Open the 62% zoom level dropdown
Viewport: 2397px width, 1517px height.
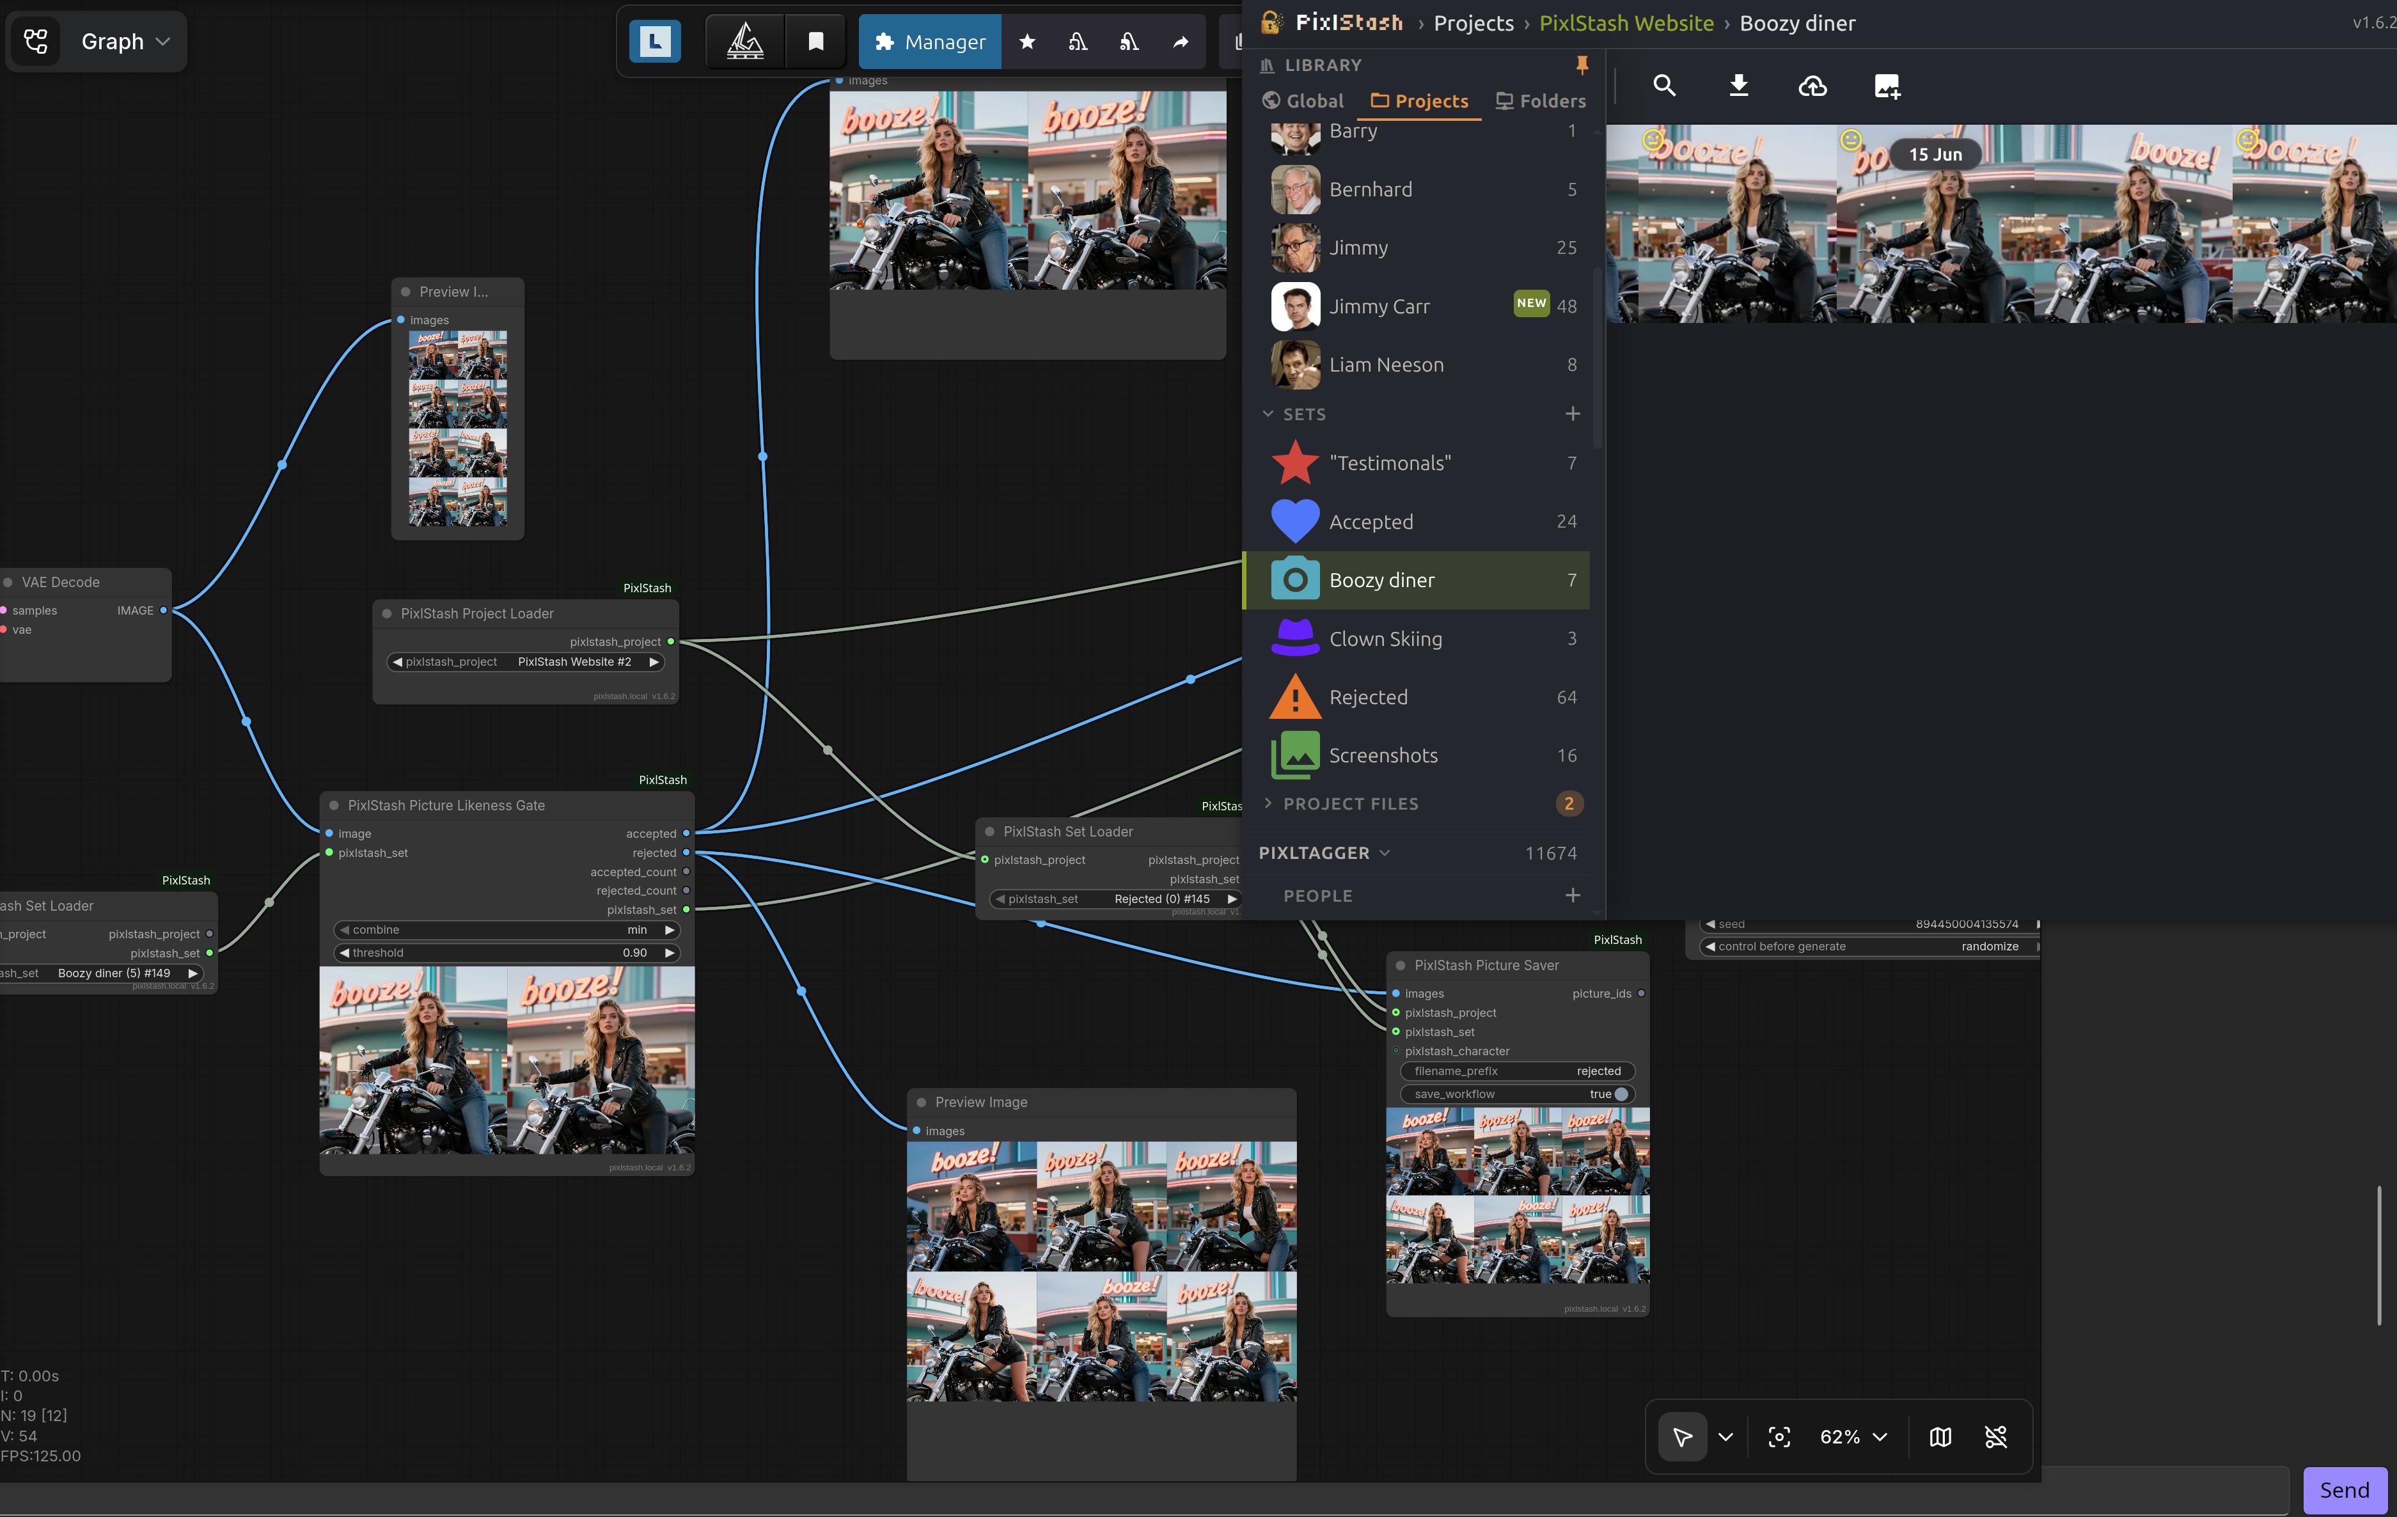point(1853,1436)
